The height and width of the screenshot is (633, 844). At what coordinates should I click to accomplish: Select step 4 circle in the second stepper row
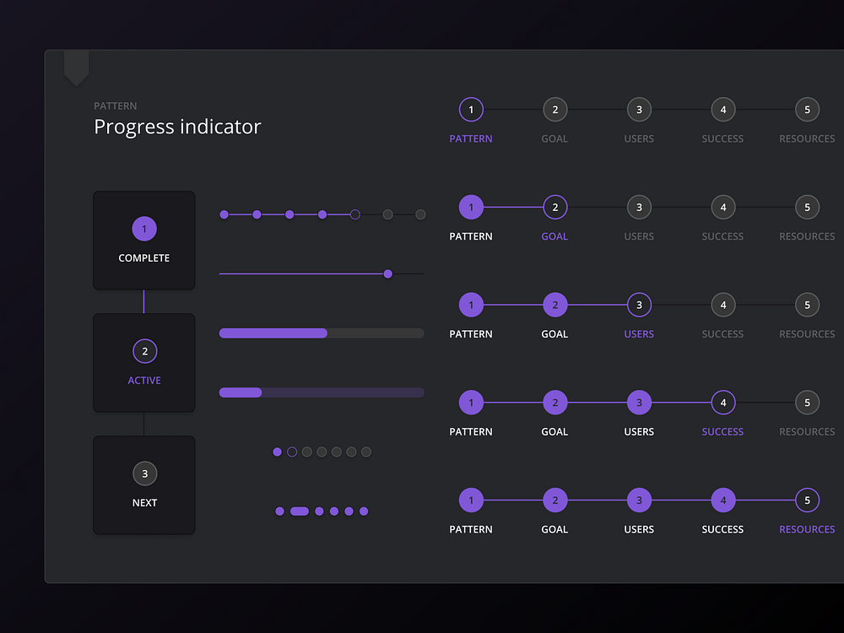[x=722, y=207]
